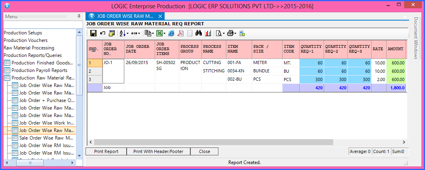The image size is (425, 170).
Task: Click the Copy pages icon
Action: (148, 33)
